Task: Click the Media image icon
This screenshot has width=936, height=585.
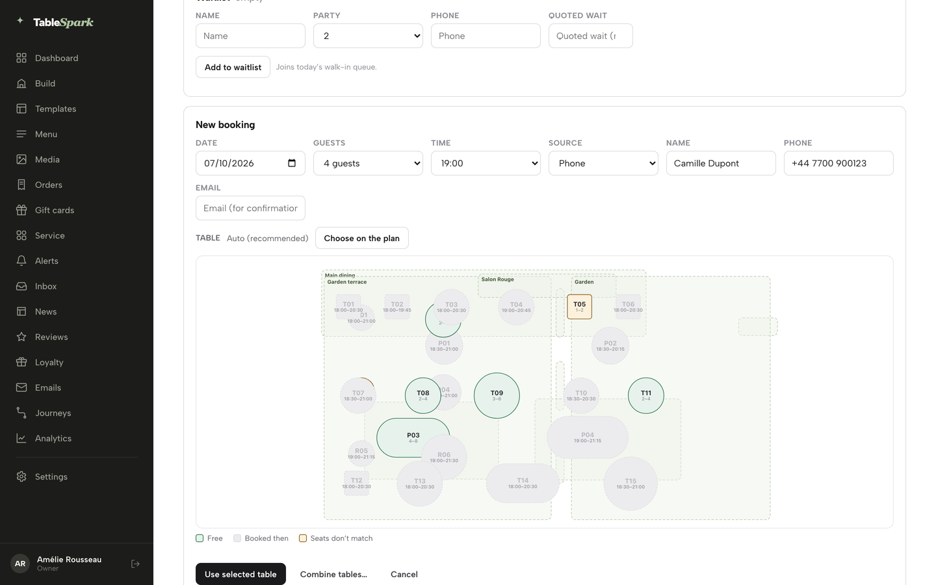Action: 21,159
